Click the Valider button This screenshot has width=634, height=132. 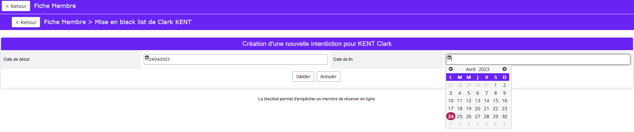[x=303, y=77]
